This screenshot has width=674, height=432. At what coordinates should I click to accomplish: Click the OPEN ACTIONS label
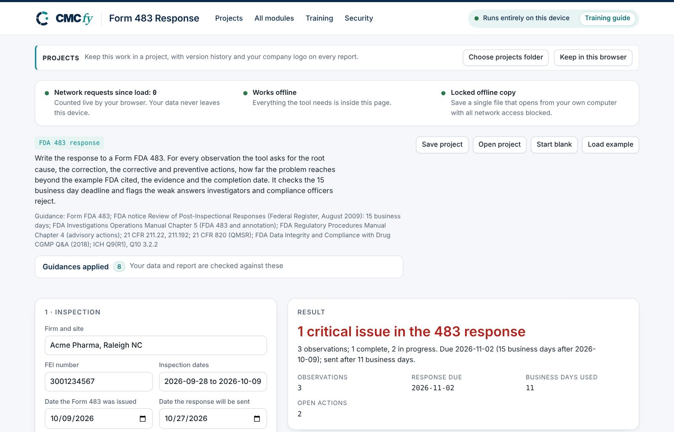point(322,403)
